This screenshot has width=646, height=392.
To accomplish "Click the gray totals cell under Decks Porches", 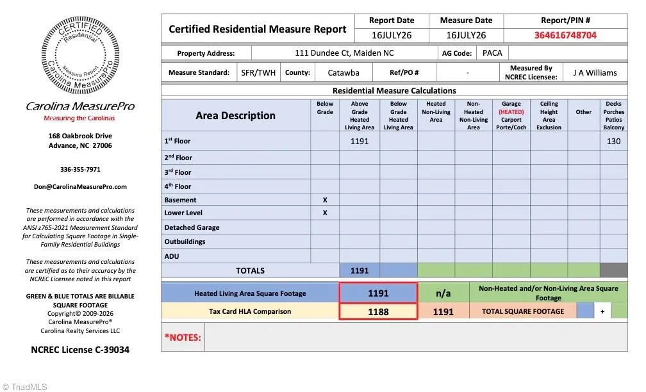I will (613, 270).
